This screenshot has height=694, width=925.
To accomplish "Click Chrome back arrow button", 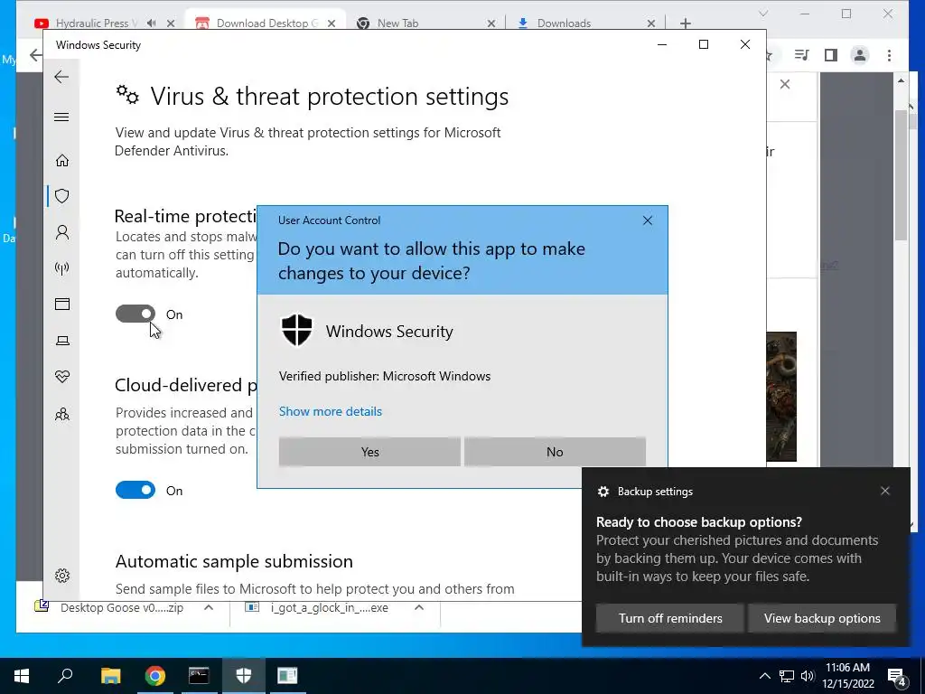I will tap(35, 55).
